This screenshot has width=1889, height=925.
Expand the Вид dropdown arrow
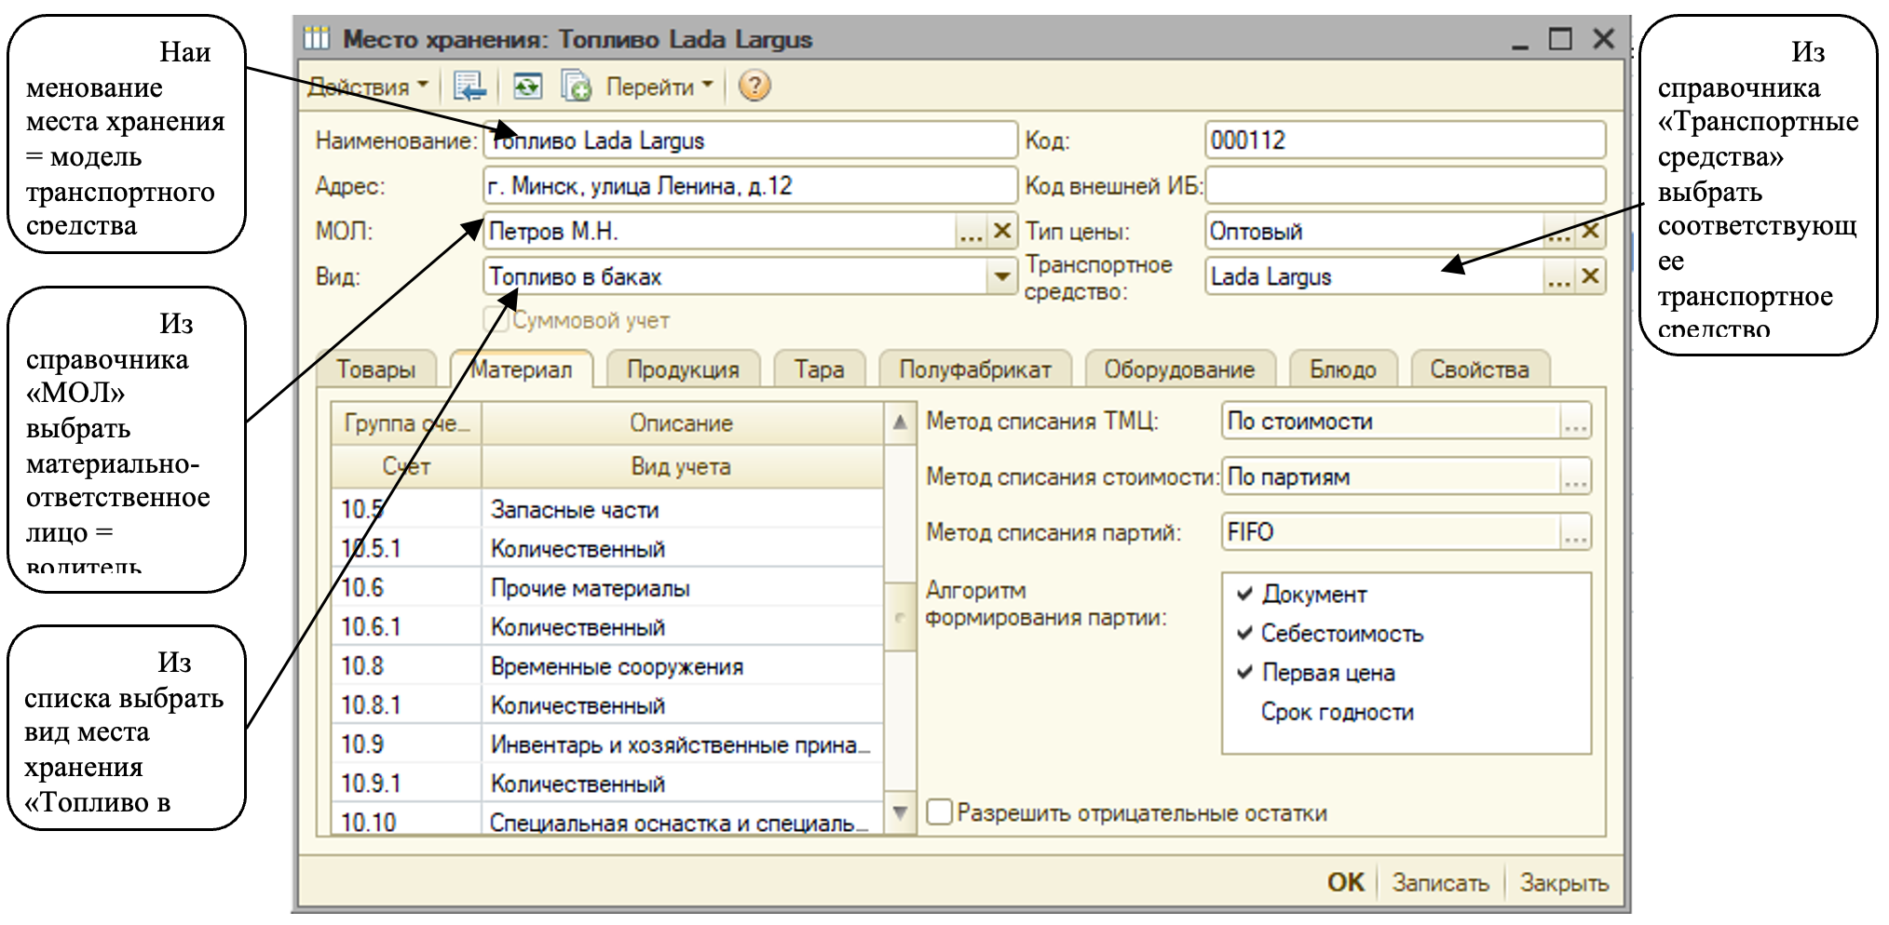pos(1001,276)
